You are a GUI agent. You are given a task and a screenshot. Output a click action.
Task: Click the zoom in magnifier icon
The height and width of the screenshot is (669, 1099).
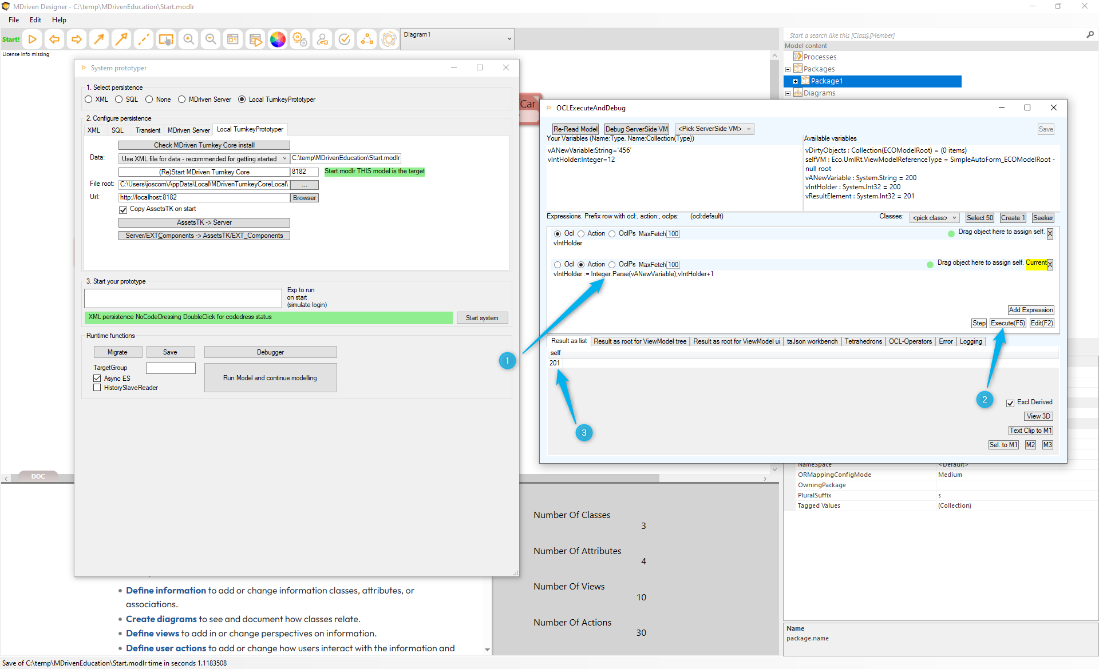[x=188, y=39]
